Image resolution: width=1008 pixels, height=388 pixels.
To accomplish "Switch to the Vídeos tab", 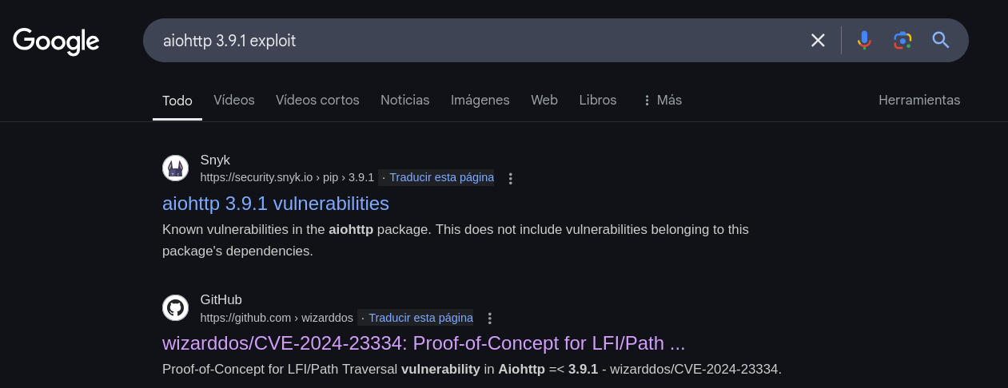I will pos(234,101).
